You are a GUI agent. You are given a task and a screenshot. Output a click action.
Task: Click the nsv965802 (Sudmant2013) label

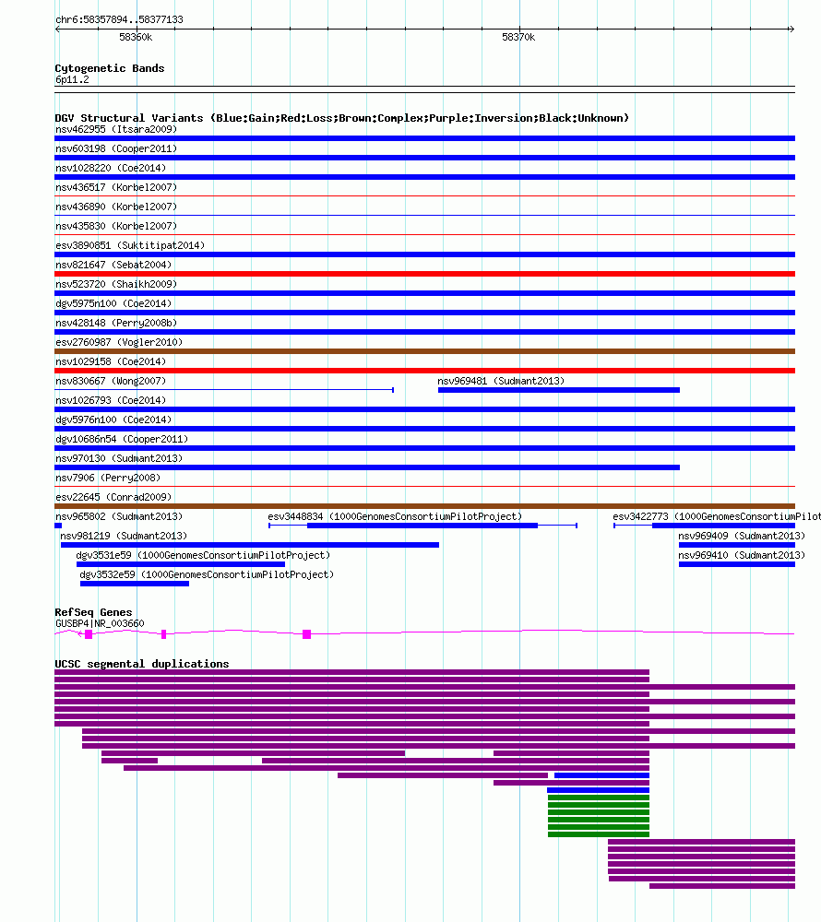(119, 517)
